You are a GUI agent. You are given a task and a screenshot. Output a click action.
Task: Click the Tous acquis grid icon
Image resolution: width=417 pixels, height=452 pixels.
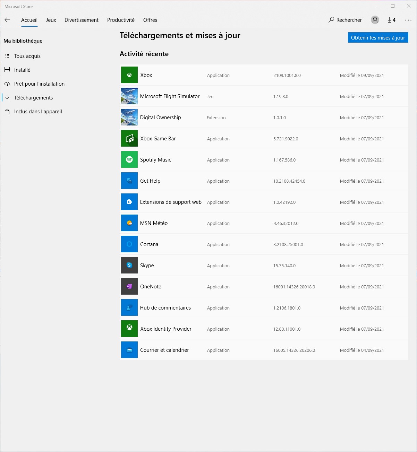tap(7, 56)
